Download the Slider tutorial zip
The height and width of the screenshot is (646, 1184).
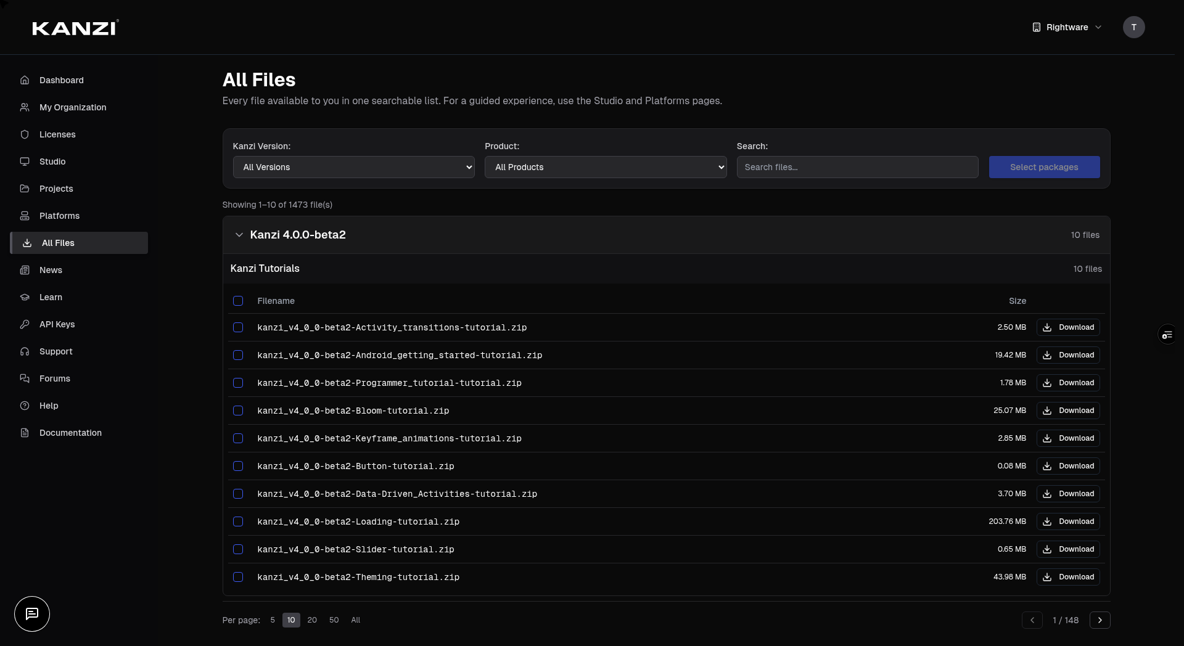(1068, 549)
